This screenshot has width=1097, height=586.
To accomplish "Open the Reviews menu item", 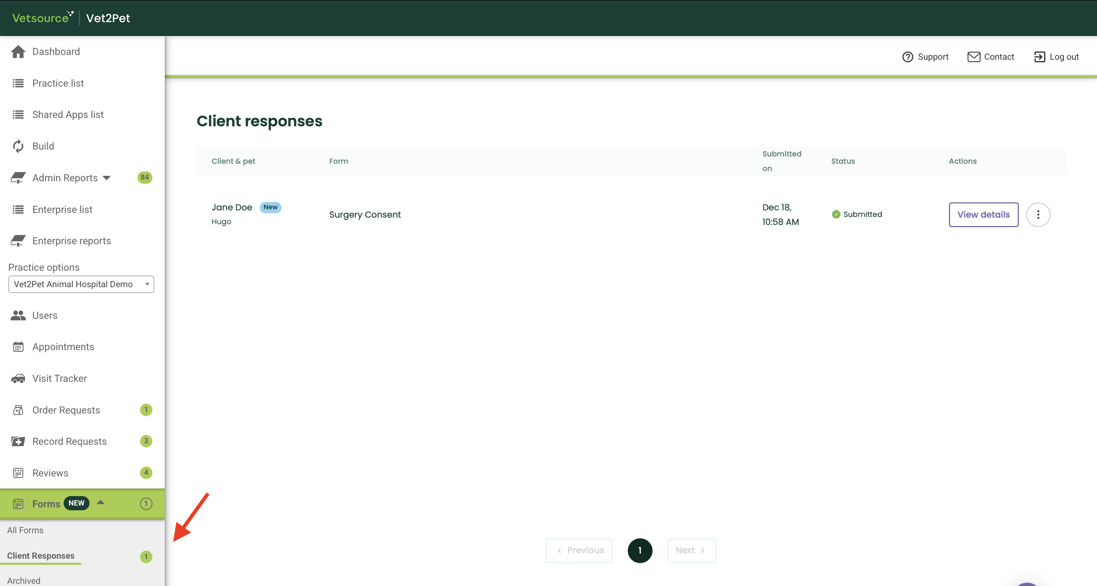I will (x=50, y=473).
